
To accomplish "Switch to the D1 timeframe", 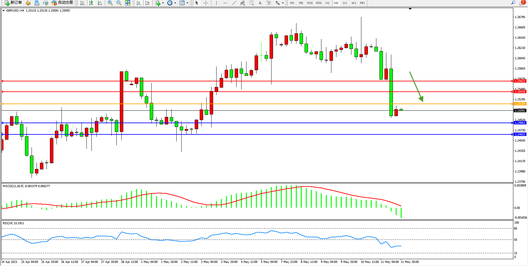I will [345, 3].
